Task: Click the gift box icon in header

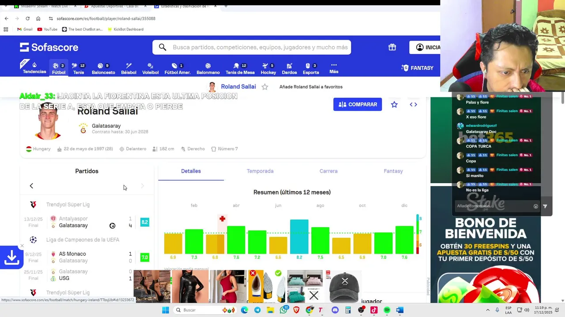Action: click(x=392, y=47)
